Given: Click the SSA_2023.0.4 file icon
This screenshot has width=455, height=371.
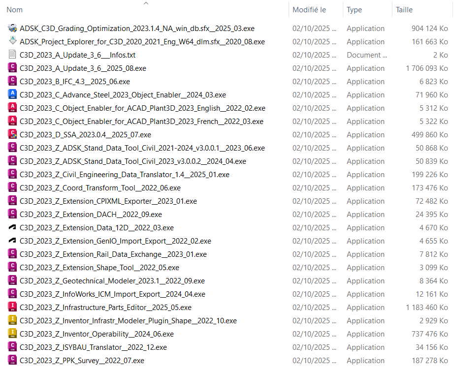Looking at the screenshot, I should [12, 135].
